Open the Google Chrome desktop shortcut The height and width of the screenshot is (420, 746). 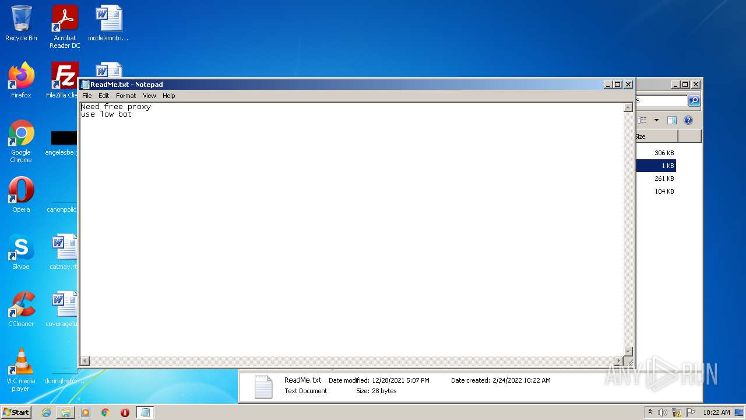(x=21, y=141)
